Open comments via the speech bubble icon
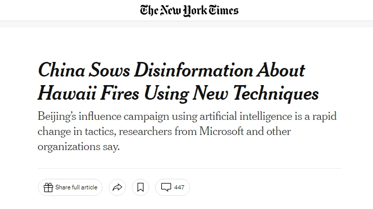373x209 pixels. pyautogui.click(x=166, y=188)
